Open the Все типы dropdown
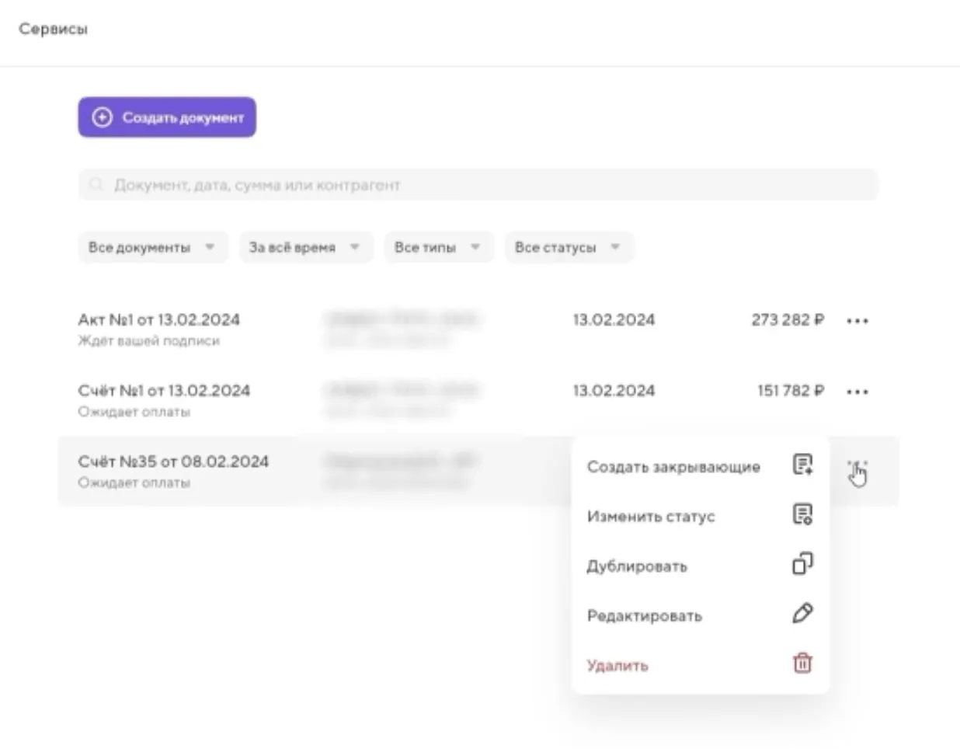Screen dimensions: 960x749 (438, 246)
